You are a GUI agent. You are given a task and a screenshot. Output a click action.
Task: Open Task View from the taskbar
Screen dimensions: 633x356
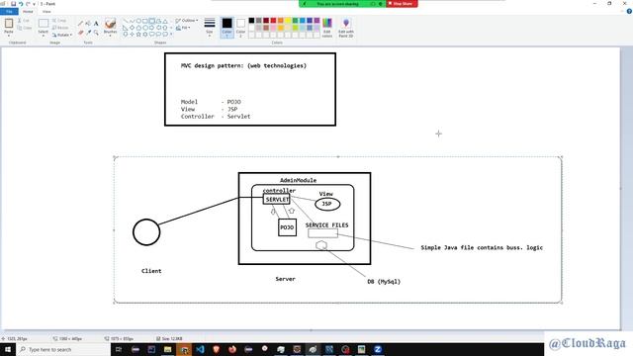[x=119, y=349]
